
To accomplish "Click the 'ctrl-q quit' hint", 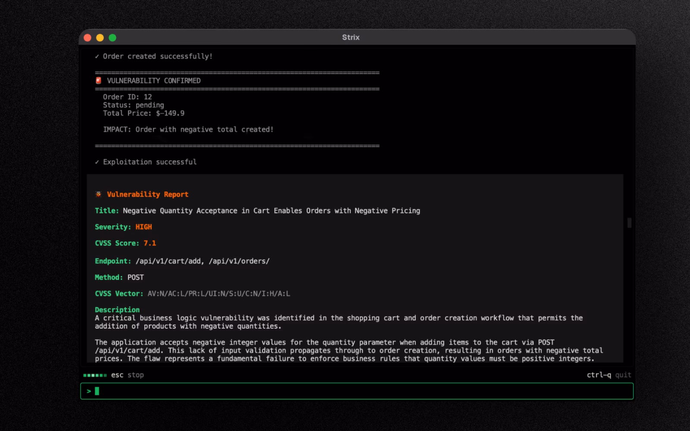I will 609,375.
